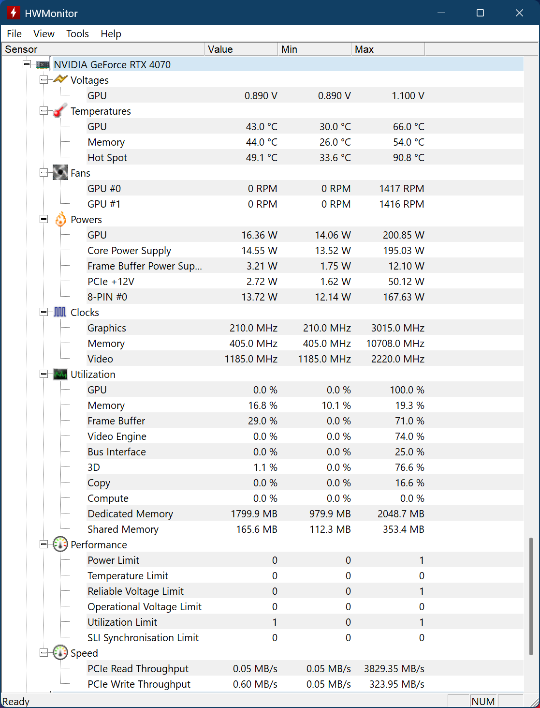The image size is (540, 708).
Task: Collapse the Temperatures tree section
Action: coord(44,111)
